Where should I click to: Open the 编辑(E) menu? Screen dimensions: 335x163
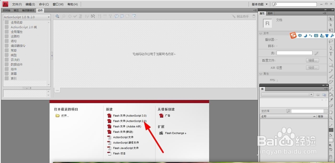pyautogui.click(x=30, y=4)
